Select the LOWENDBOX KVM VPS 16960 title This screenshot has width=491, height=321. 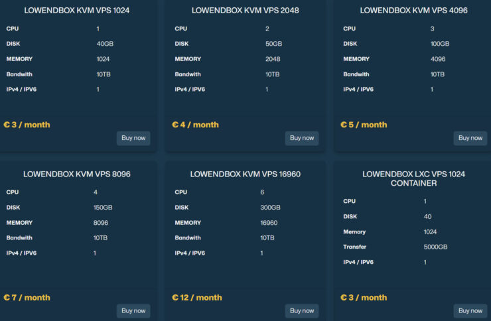(x=245, y=174)
